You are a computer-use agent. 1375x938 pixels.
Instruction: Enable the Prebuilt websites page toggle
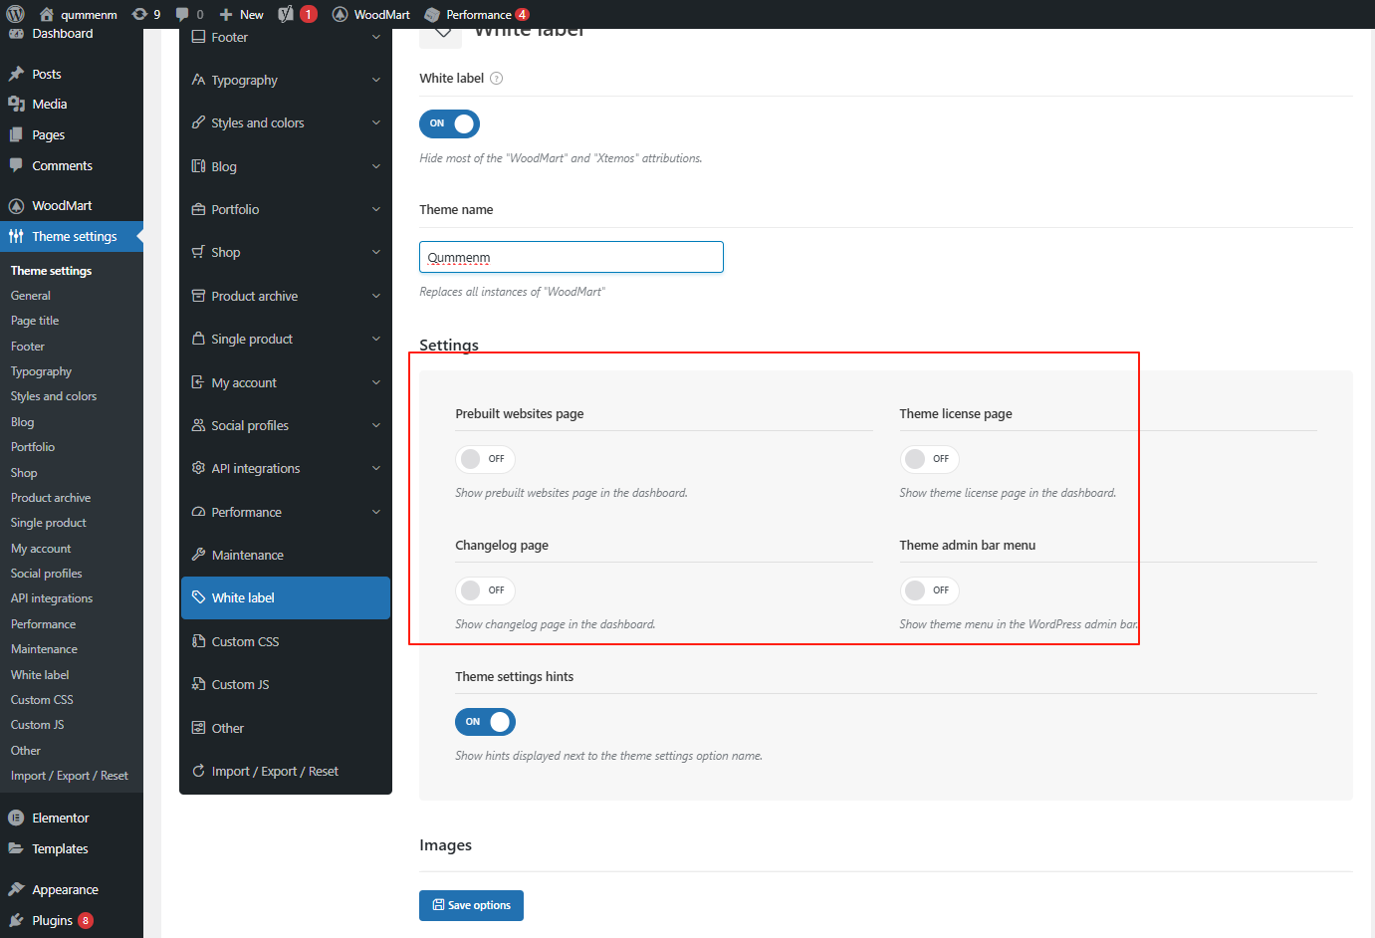coord(485,459)
